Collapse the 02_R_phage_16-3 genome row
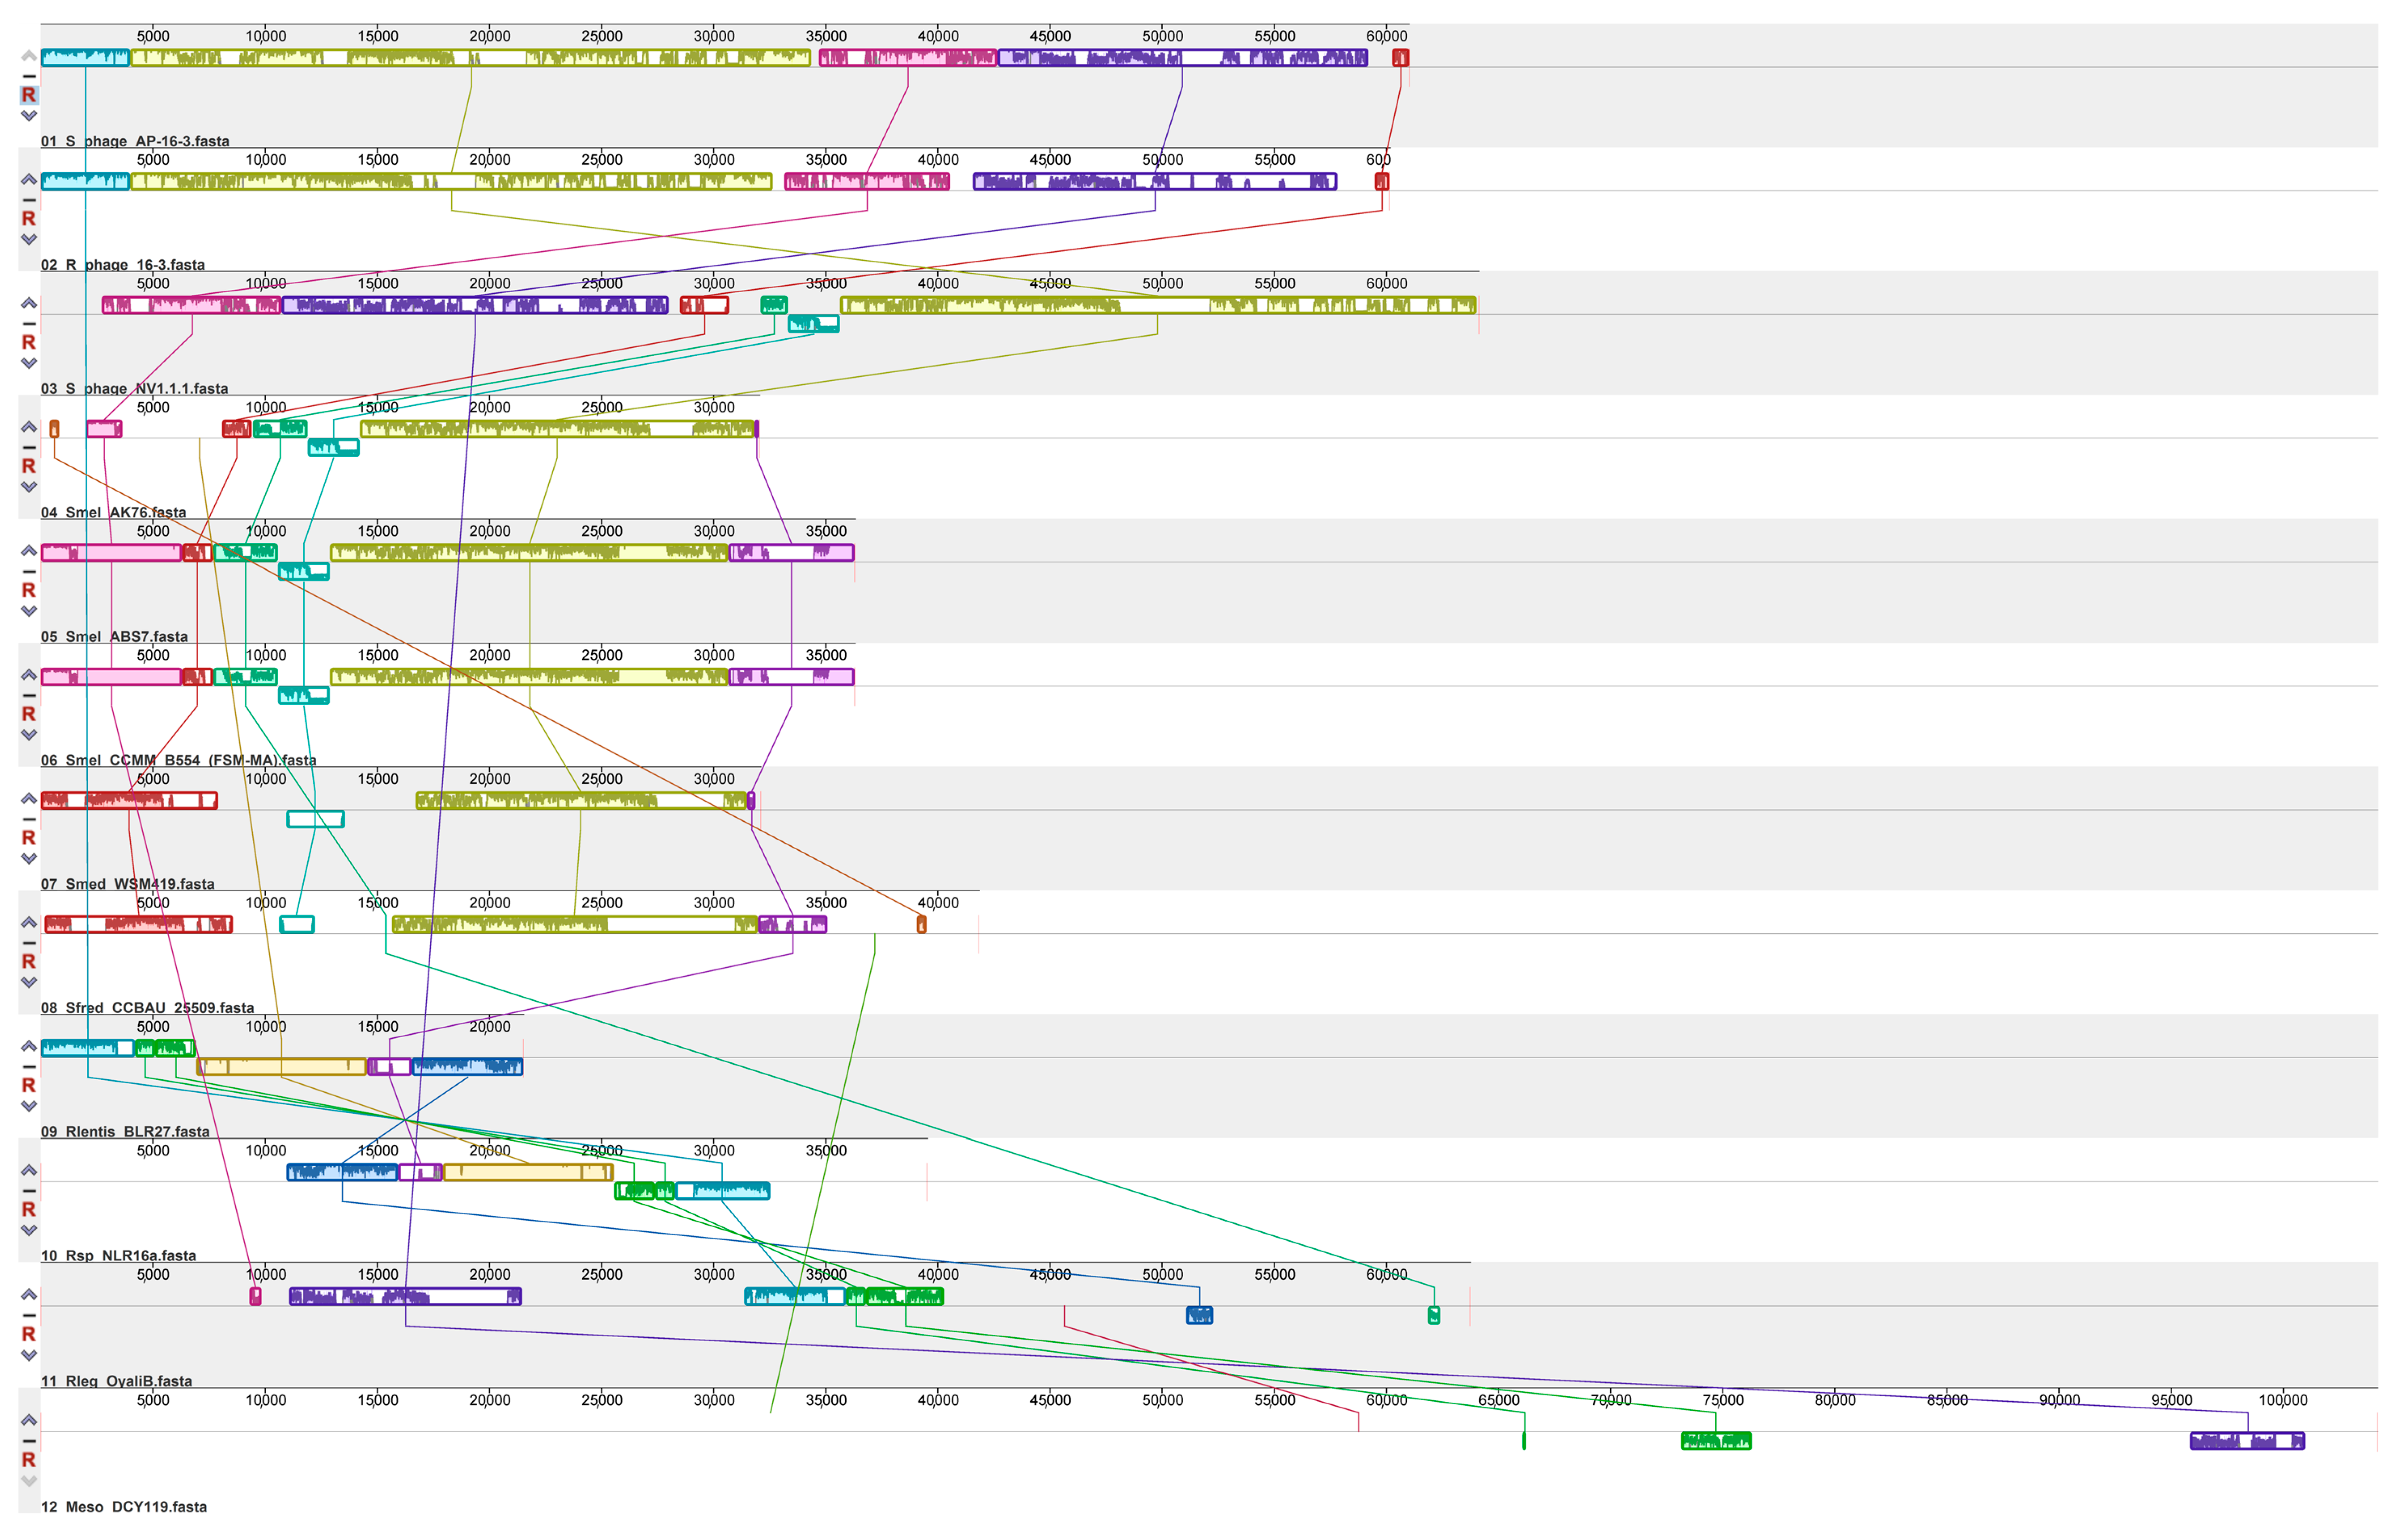 tap(29, 200)
